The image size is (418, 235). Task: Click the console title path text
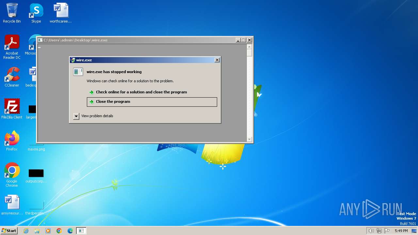[75, 40]
